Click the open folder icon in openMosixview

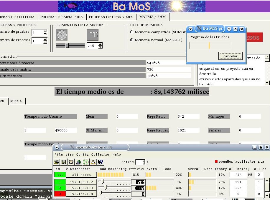click(56, 162)
